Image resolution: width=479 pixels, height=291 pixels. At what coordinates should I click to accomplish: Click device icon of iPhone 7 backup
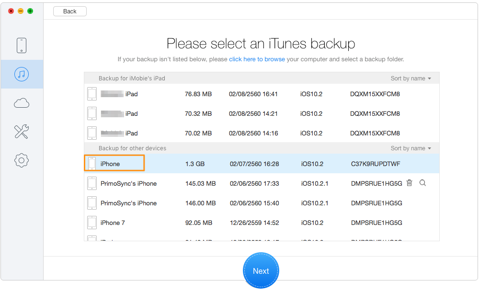pos(92,223)
